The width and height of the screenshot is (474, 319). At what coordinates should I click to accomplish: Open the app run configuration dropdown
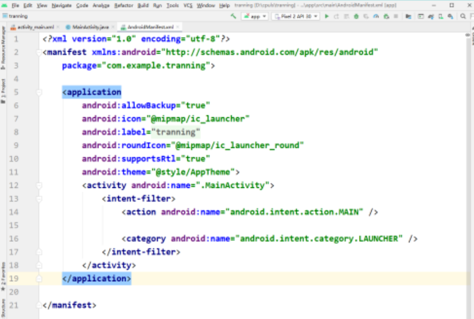(x=255, y=16)
